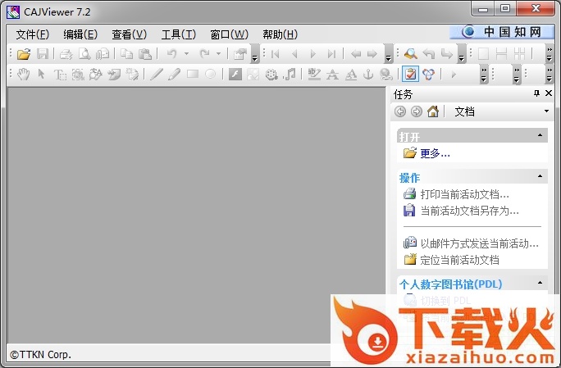Select the anchor tool icon
Viewport: 561px width, 368px height.
point(367,75)
